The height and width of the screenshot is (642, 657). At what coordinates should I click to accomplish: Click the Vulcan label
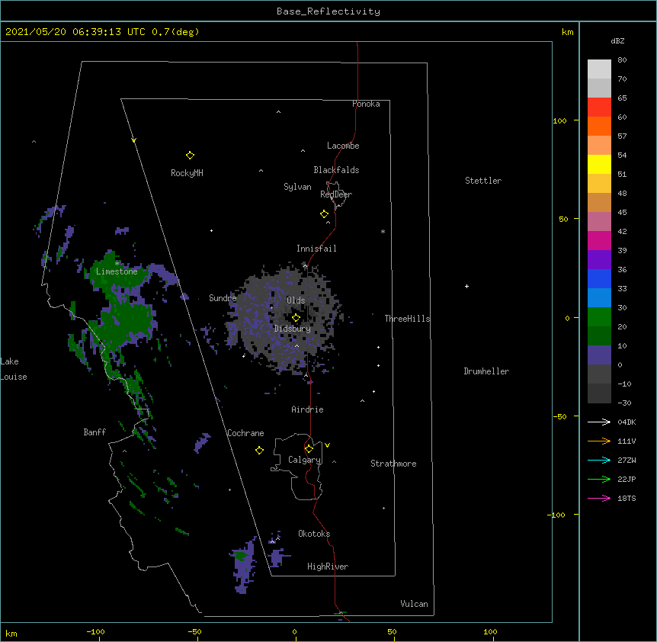[x=414, y=604]
